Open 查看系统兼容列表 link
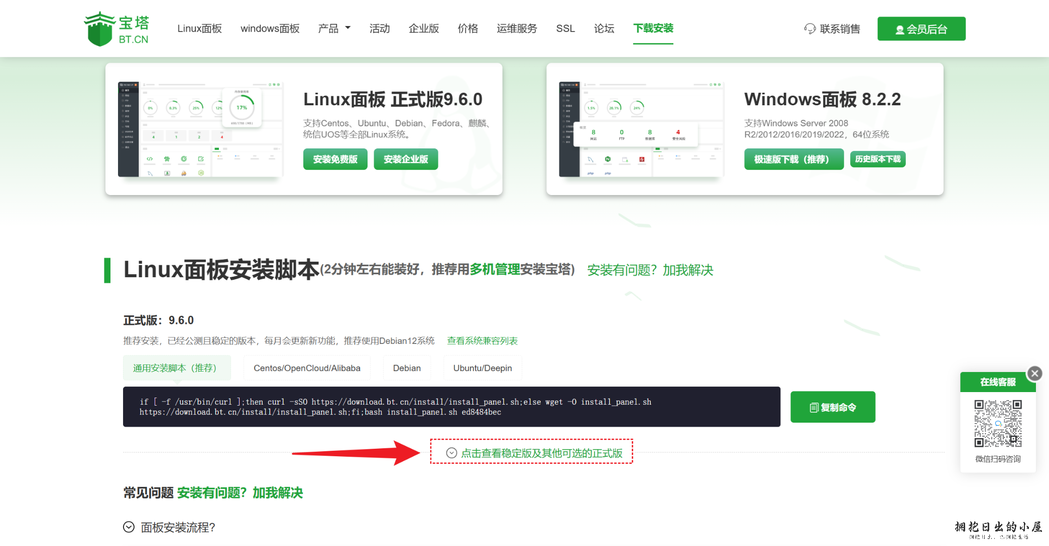 [482, 341]
